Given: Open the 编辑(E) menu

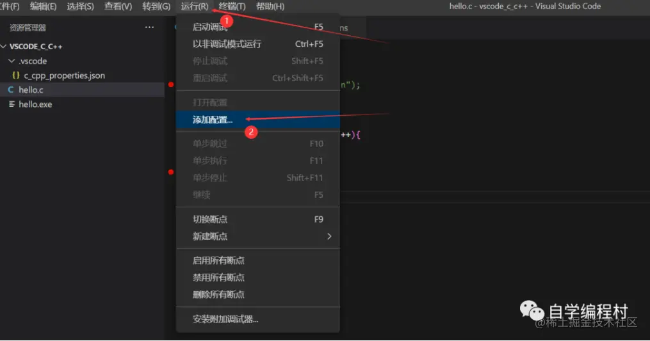Looking at the screenshot, I should tap(43, 6).
